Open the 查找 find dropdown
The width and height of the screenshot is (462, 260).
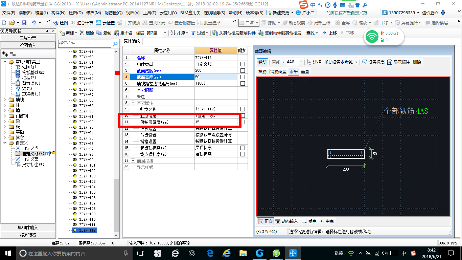coord(312,33)
